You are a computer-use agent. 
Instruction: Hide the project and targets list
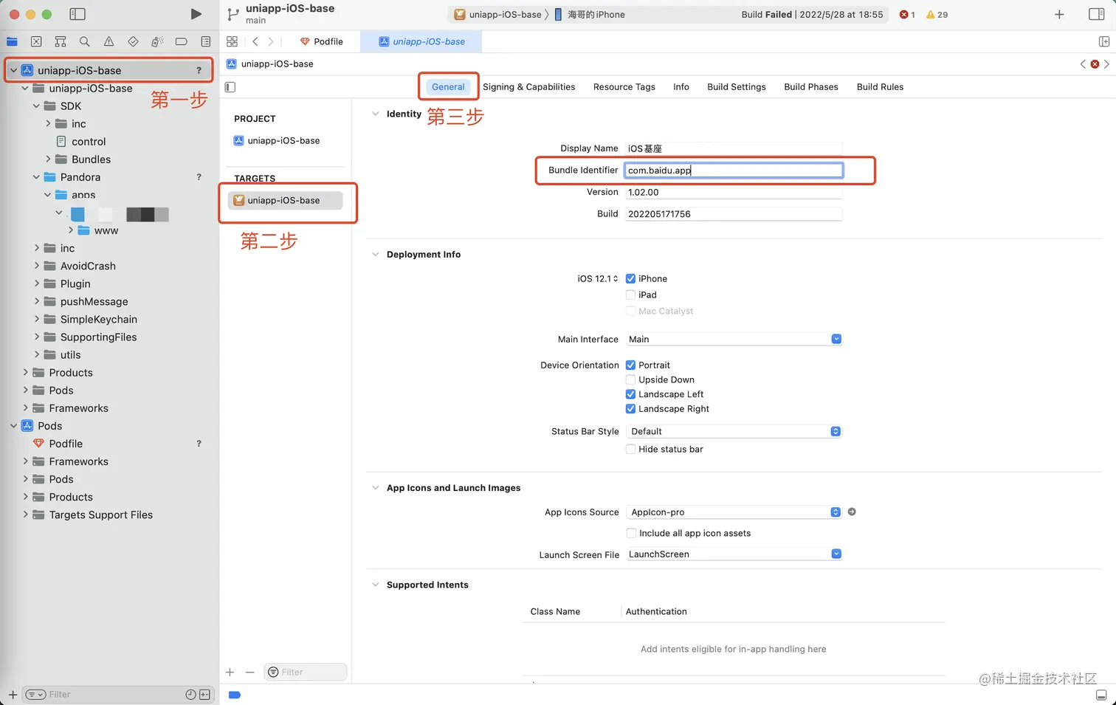[x=230, y=87]
